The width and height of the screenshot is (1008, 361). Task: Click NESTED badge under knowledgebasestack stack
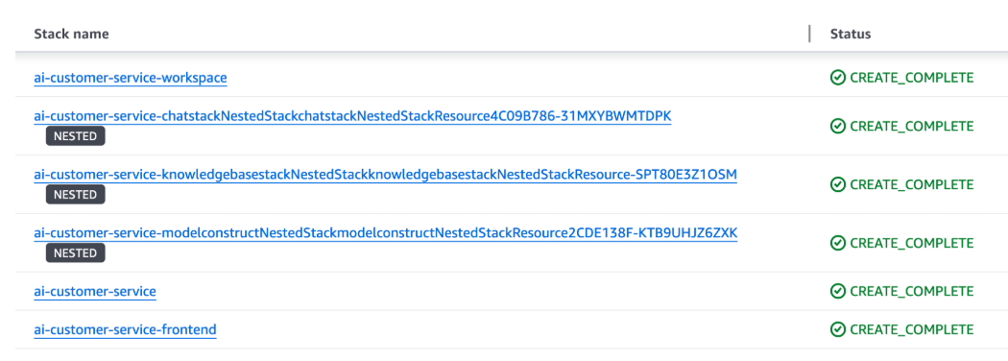point(75,194)
